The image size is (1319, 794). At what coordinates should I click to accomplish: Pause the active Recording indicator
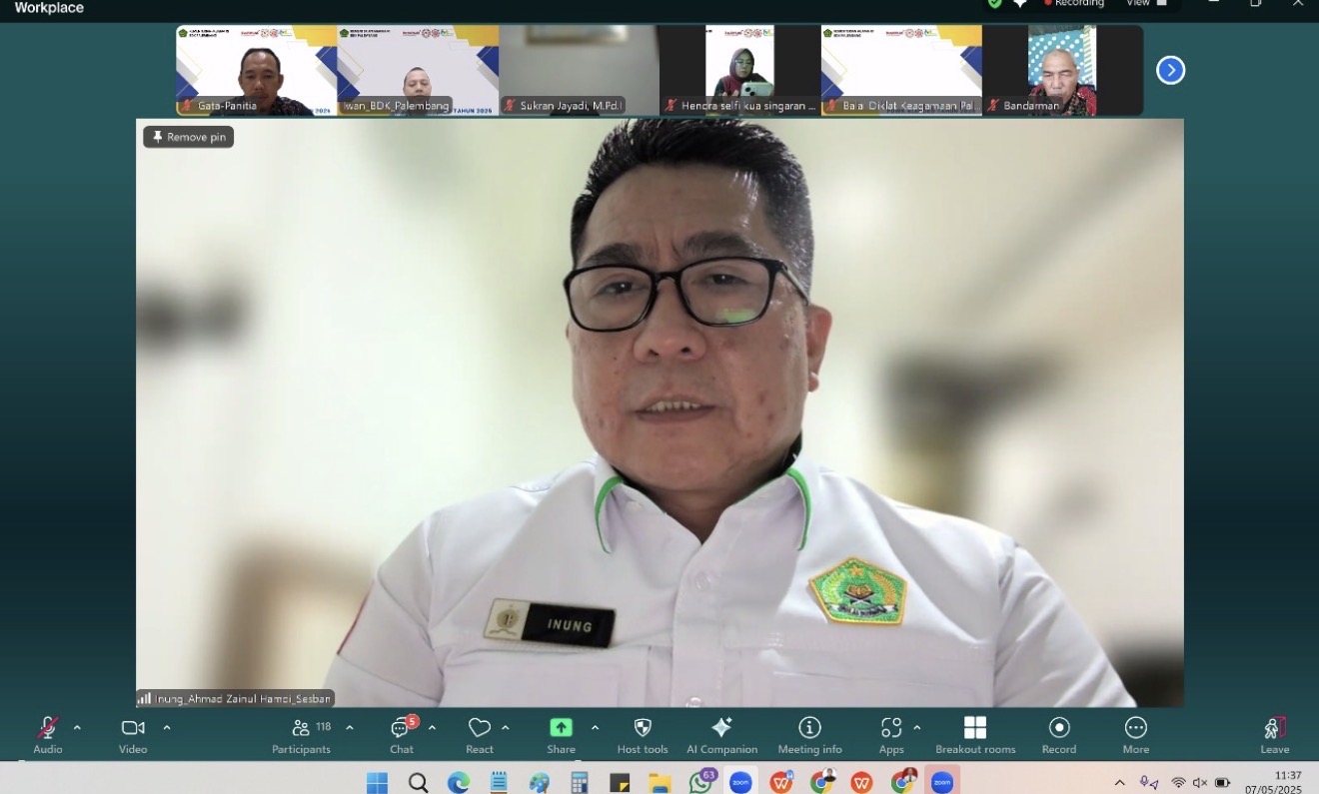click(1075, 3)
